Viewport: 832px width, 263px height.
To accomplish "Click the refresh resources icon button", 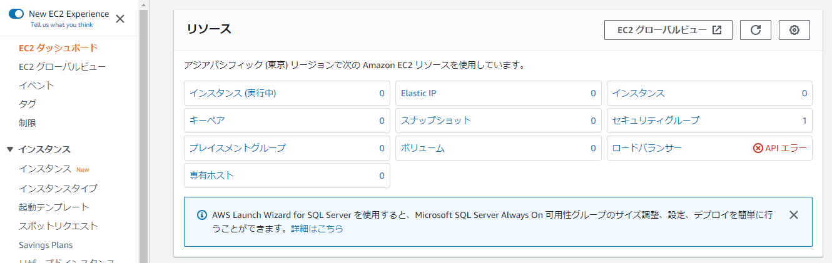I will [x=755, y=30].
